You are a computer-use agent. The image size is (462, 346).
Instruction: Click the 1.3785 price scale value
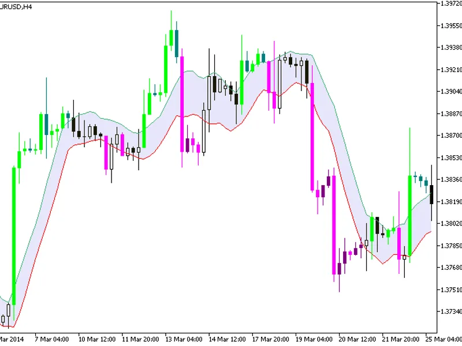coord(451,246)
